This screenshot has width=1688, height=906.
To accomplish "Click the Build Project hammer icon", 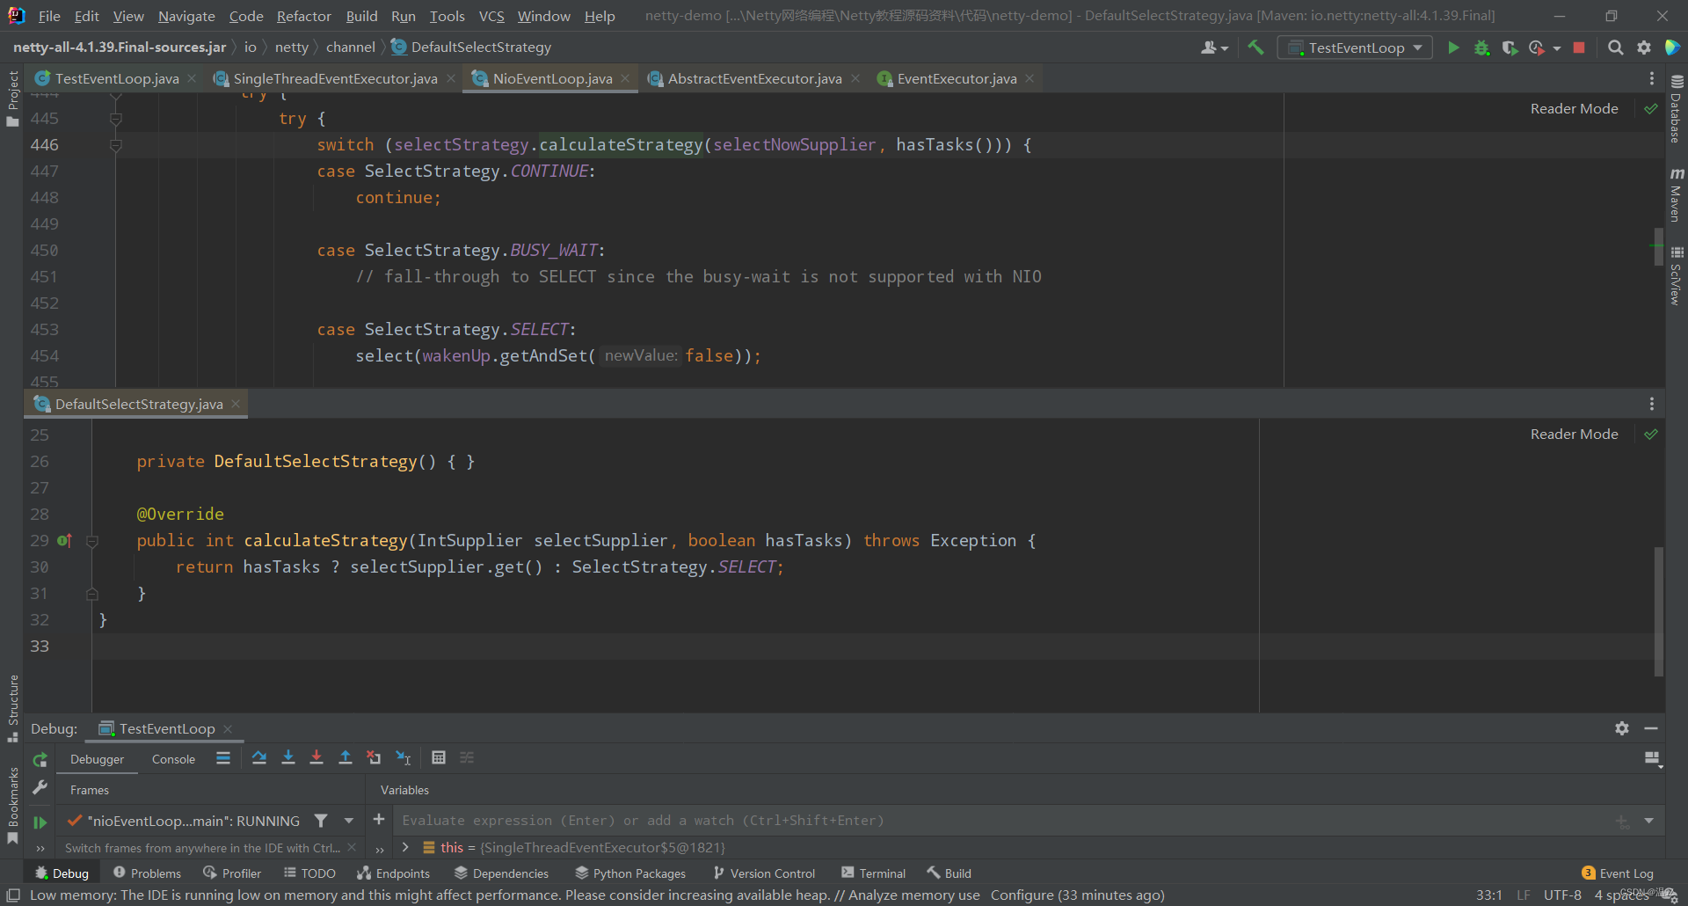I will point(1255,47).
